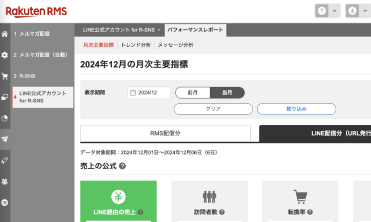The width and height of the screenshot is (371, 222).
Task: Click help icon beside 訪問者数
Action: 222,212
